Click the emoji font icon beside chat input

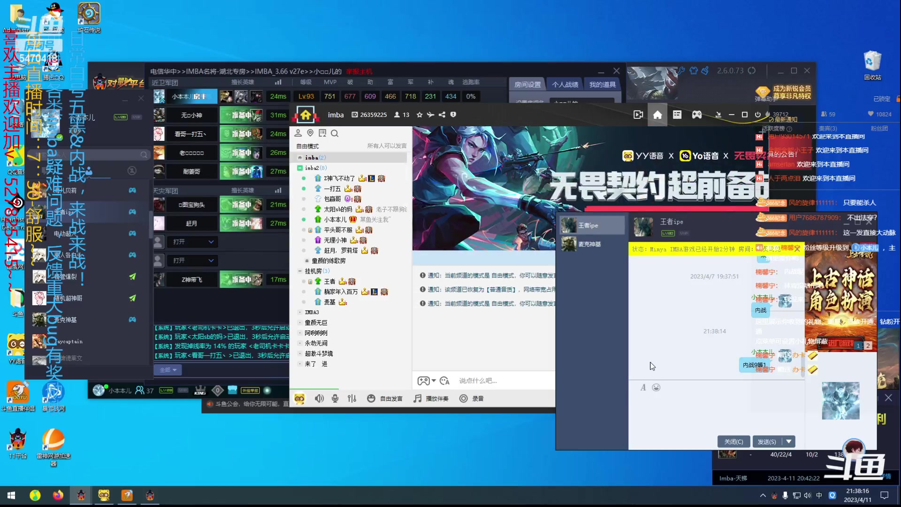[445, 381]
